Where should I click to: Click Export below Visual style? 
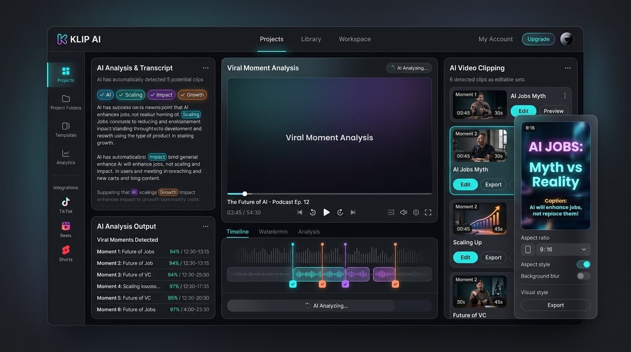tap(555, 305)
